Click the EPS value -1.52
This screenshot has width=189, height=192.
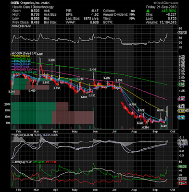click(x=95, y=15)
